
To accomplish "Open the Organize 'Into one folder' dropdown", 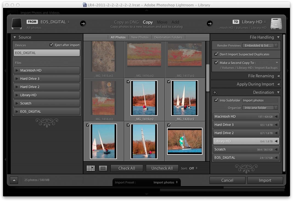I will 260,107.
